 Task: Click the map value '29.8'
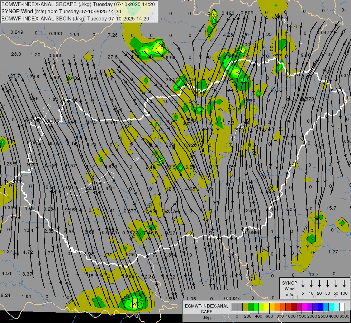(34, 77)
